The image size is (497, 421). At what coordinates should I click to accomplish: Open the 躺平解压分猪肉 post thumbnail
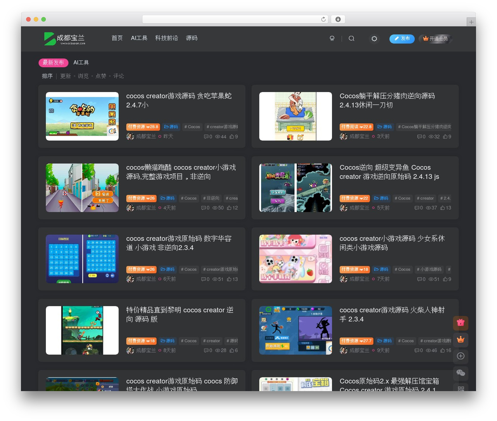pos(295,116)
